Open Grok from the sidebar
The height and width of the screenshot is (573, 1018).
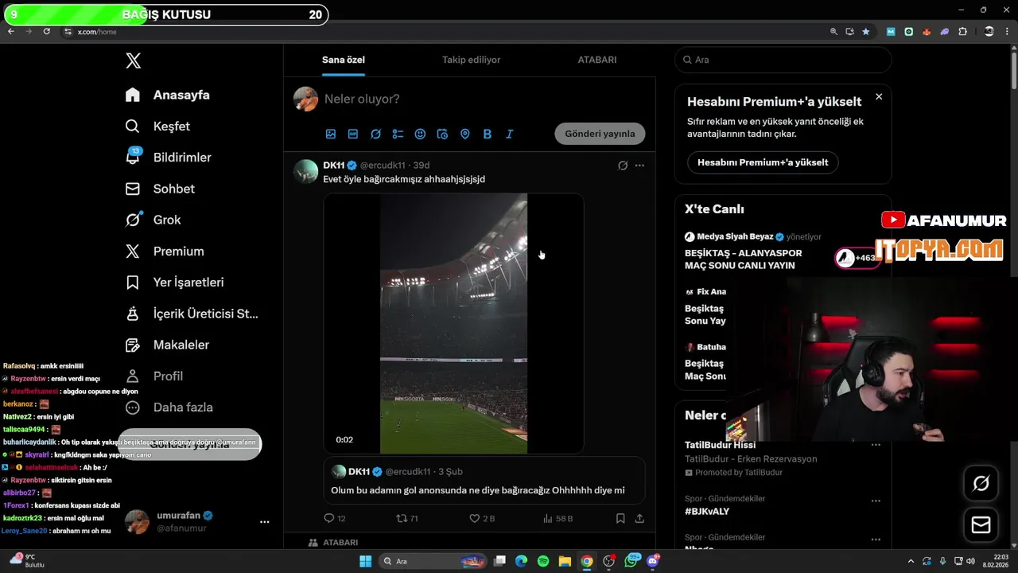153,220
